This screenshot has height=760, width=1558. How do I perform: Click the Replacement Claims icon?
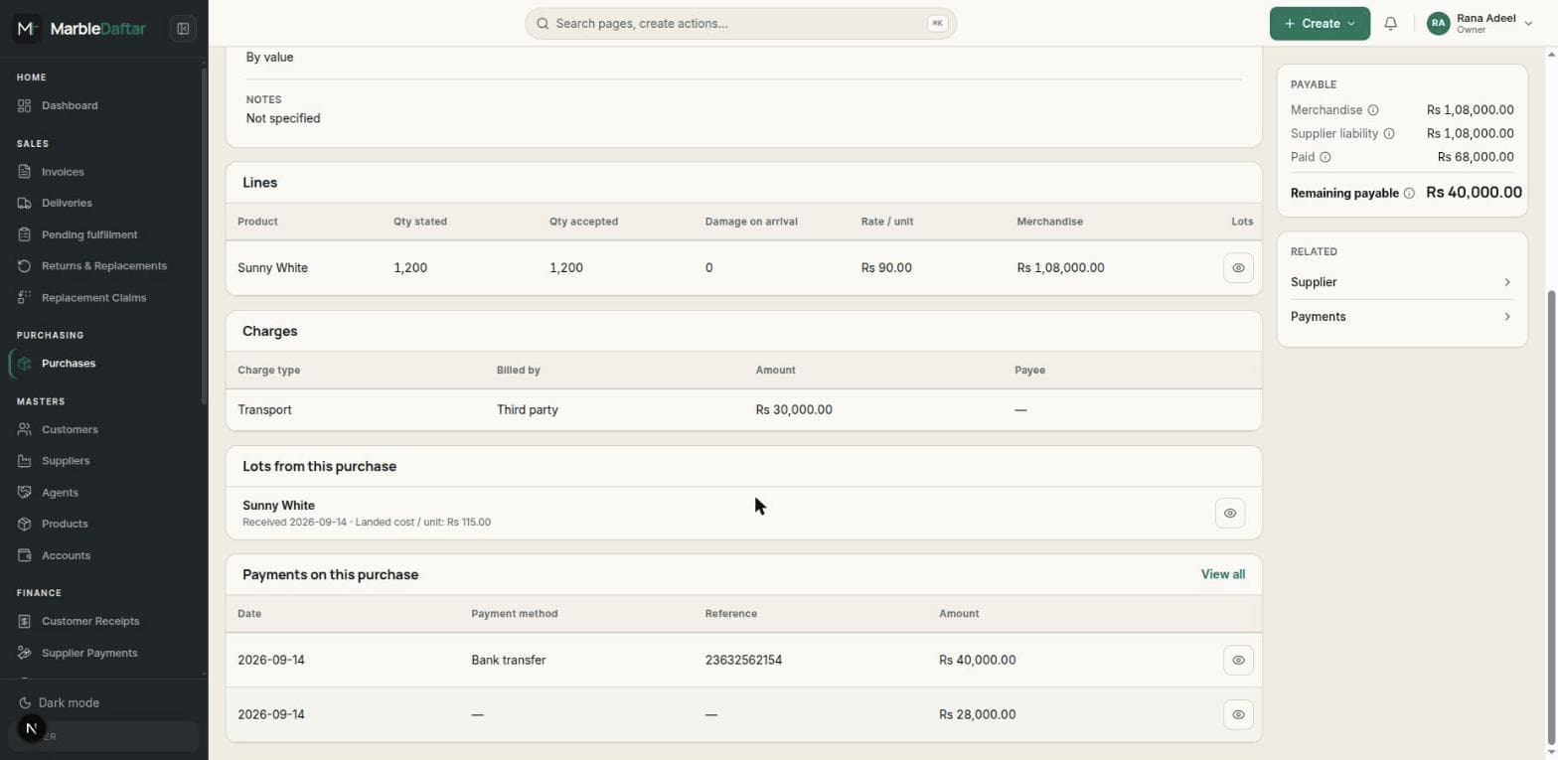[25, 298]
